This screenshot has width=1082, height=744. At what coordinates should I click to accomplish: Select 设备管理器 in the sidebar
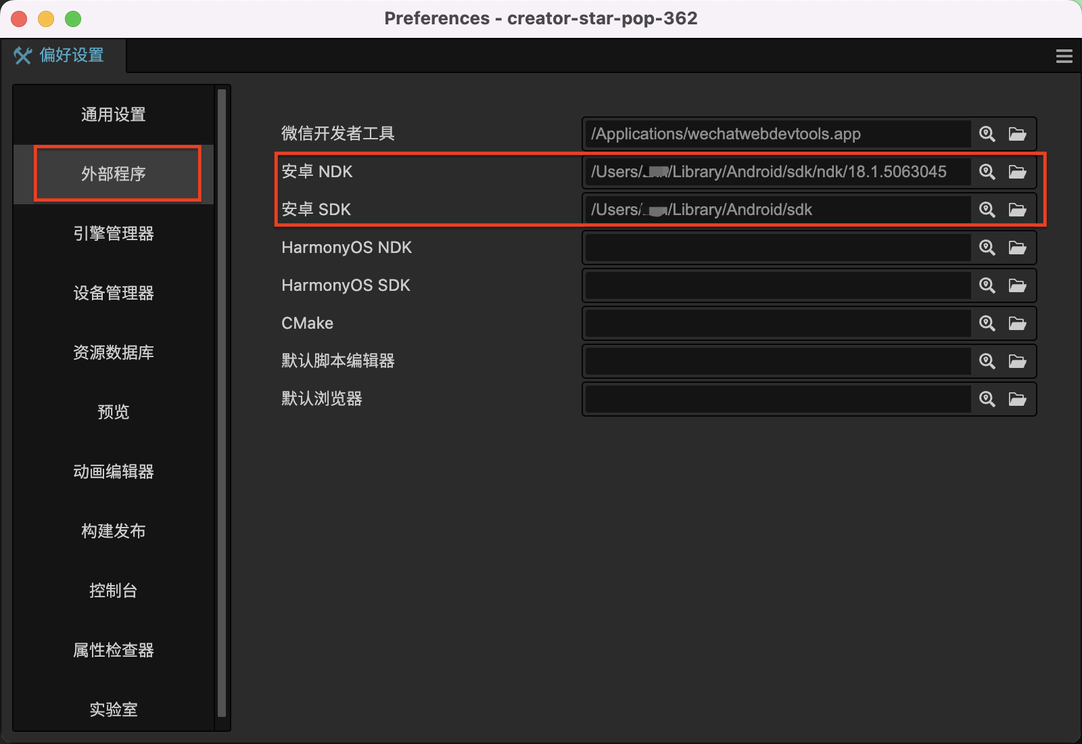(113, 293)
